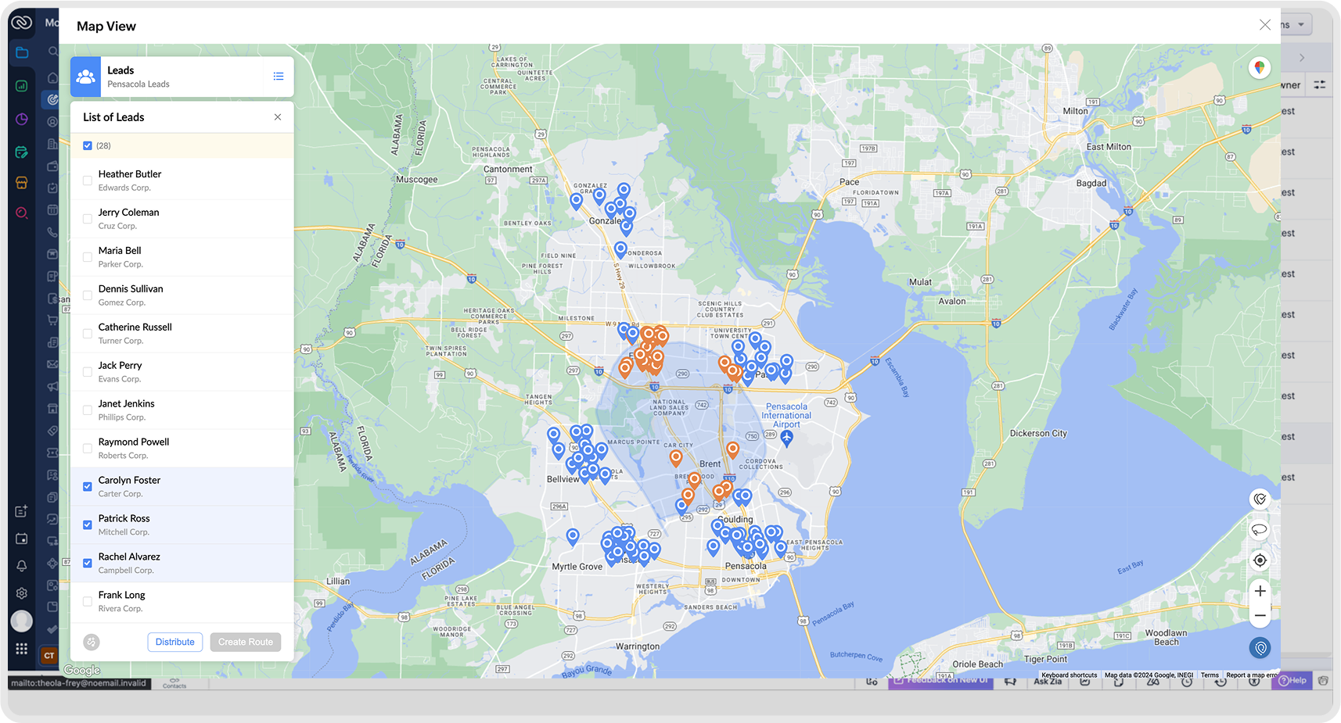Check the Dennis Sullivan checkbox
Screen dimensions: 1341x723
88,295
